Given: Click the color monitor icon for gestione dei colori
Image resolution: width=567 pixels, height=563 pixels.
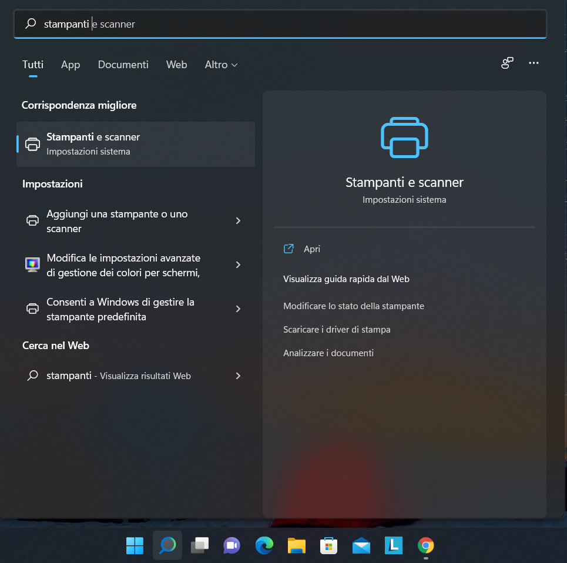Looking at the screenshot, I should [x=32, y=264].
